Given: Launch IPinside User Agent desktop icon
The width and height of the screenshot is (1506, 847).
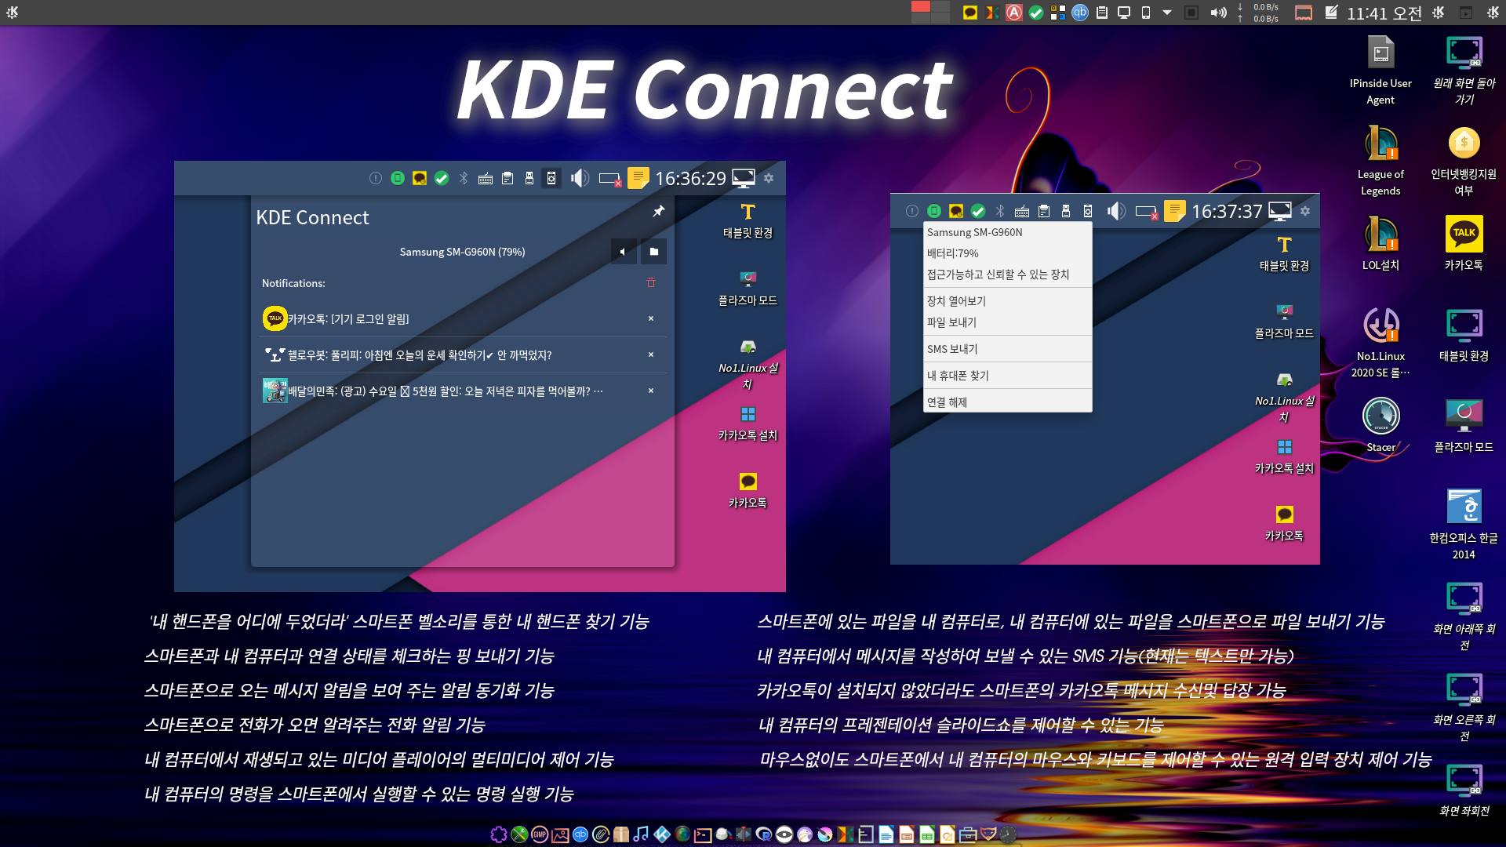Looking at the screenshot, I should coord(1380,71).
